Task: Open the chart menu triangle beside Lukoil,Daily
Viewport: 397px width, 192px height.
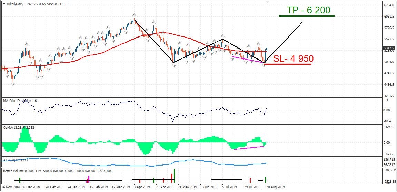Action: pos(3,4)
